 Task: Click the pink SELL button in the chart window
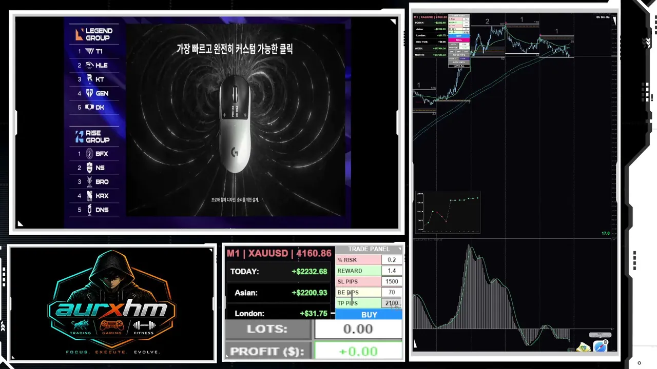[x=459, y=40]
